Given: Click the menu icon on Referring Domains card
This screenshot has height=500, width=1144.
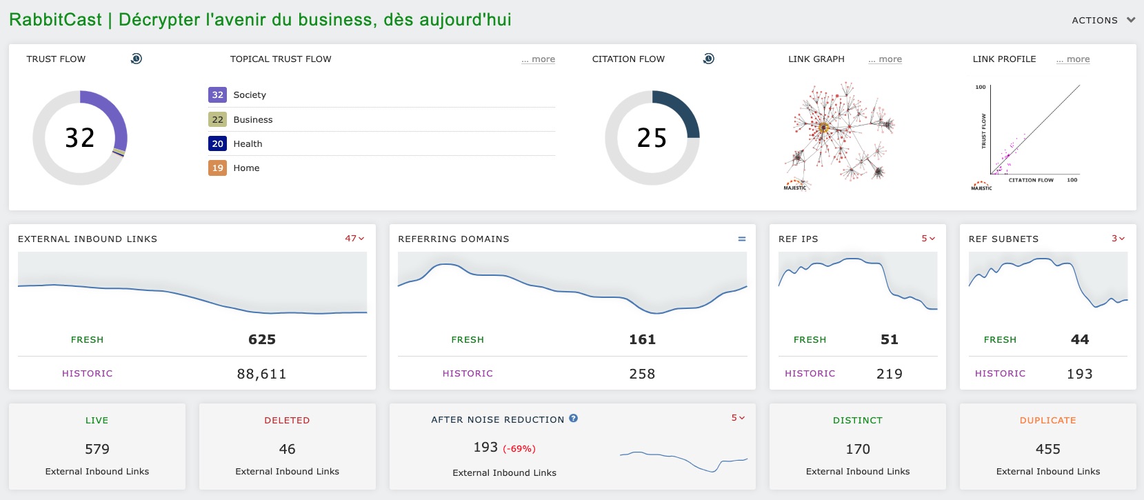Looking at the screenshot, I should pos(742,238).
